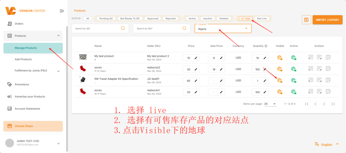
Task: Click the Choose Shops button
Action: click(x=33, y=126)
